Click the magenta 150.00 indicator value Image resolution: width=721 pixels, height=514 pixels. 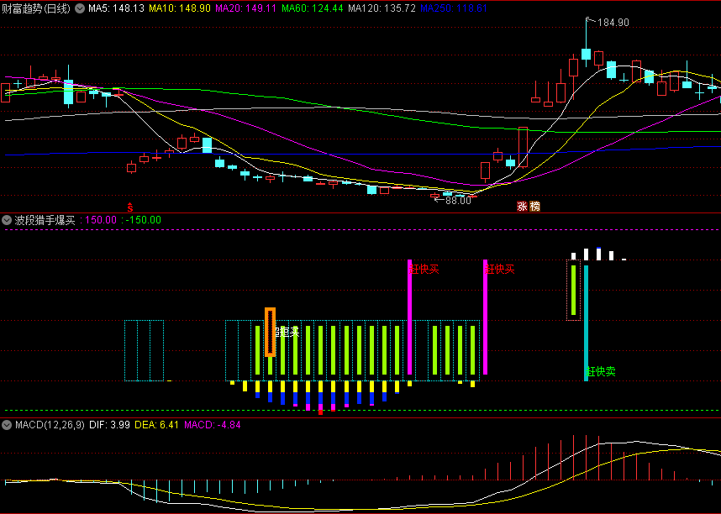tap(101, 220)
